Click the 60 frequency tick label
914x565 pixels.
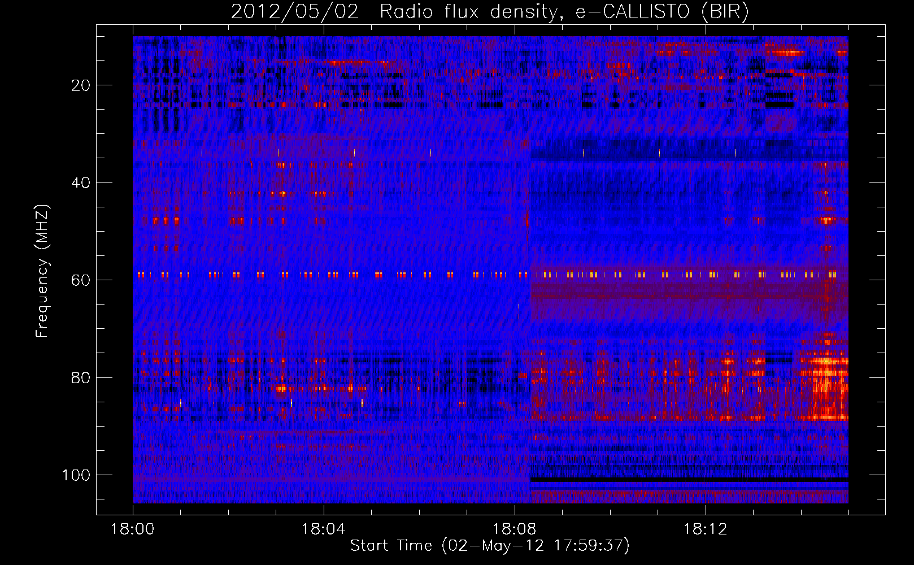click(x=81, y=280)
